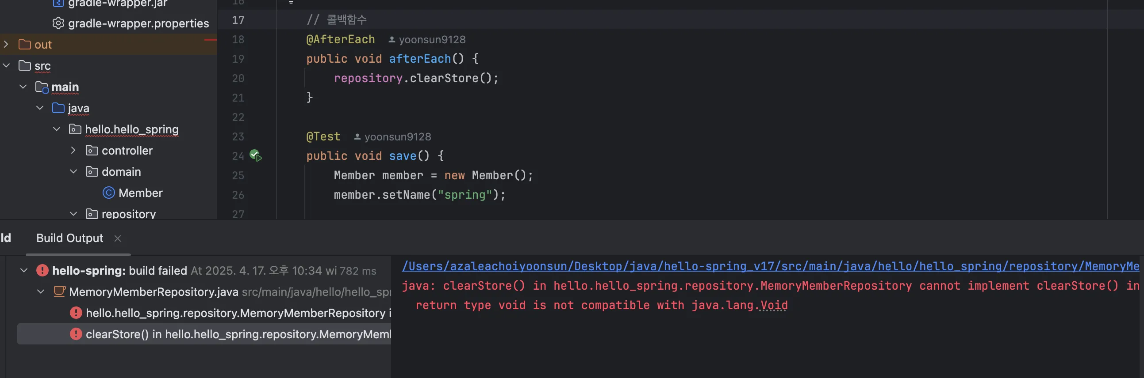
Task: Click the "spring" string literal
Action: (x=465, y=195)
